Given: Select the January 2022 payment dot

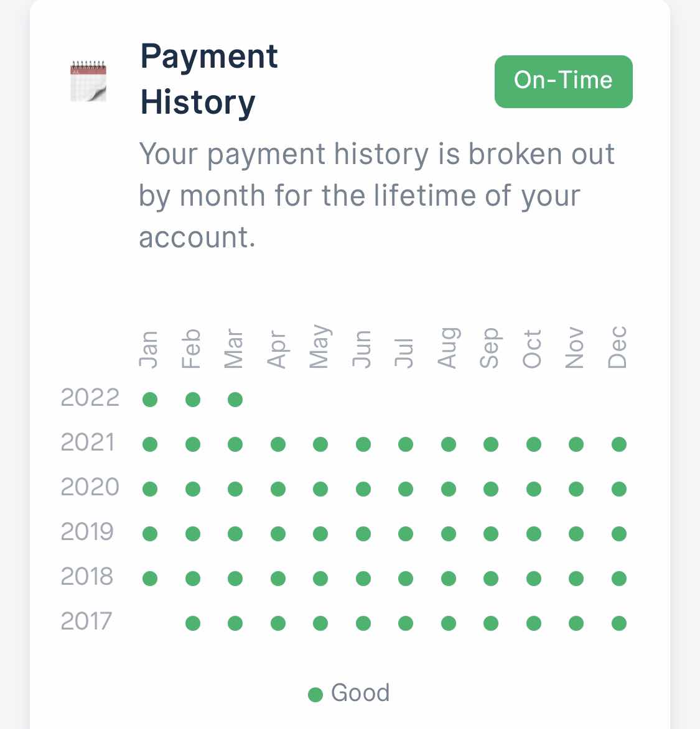Looking at the screenshot, I should pos(150,400).
